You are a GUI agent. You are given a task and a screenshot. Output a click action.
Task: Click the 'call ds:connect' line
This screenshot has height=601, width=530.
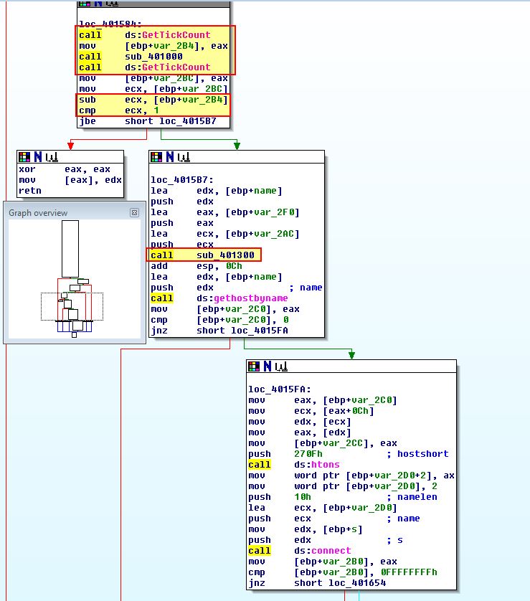click(300, 550)
